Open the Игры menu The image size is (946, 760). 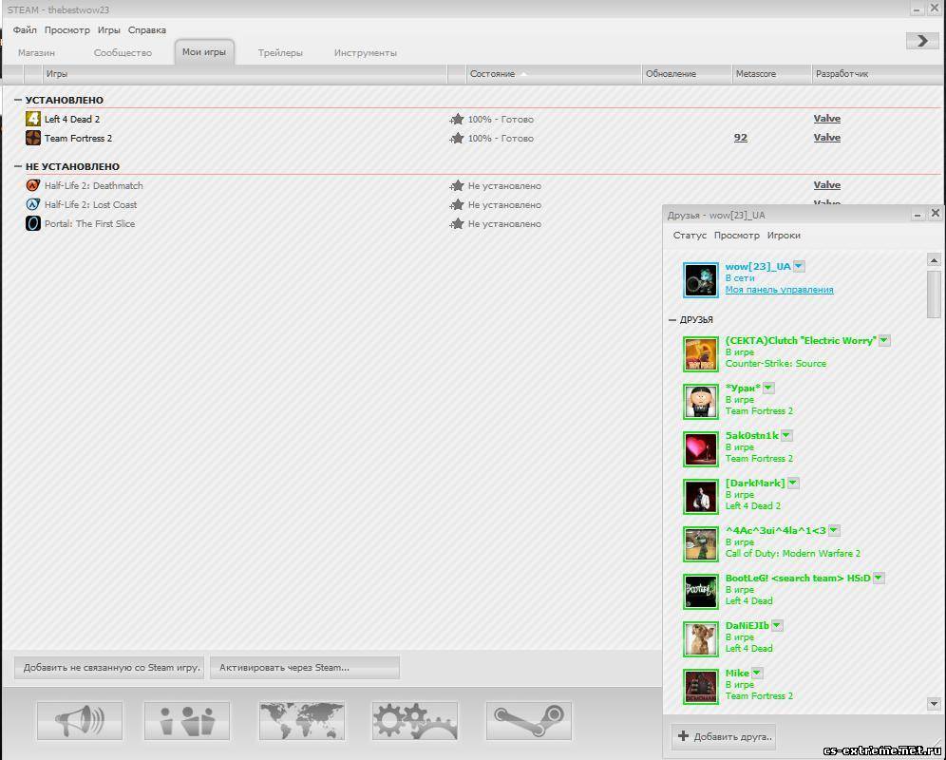tap(109, 30)
